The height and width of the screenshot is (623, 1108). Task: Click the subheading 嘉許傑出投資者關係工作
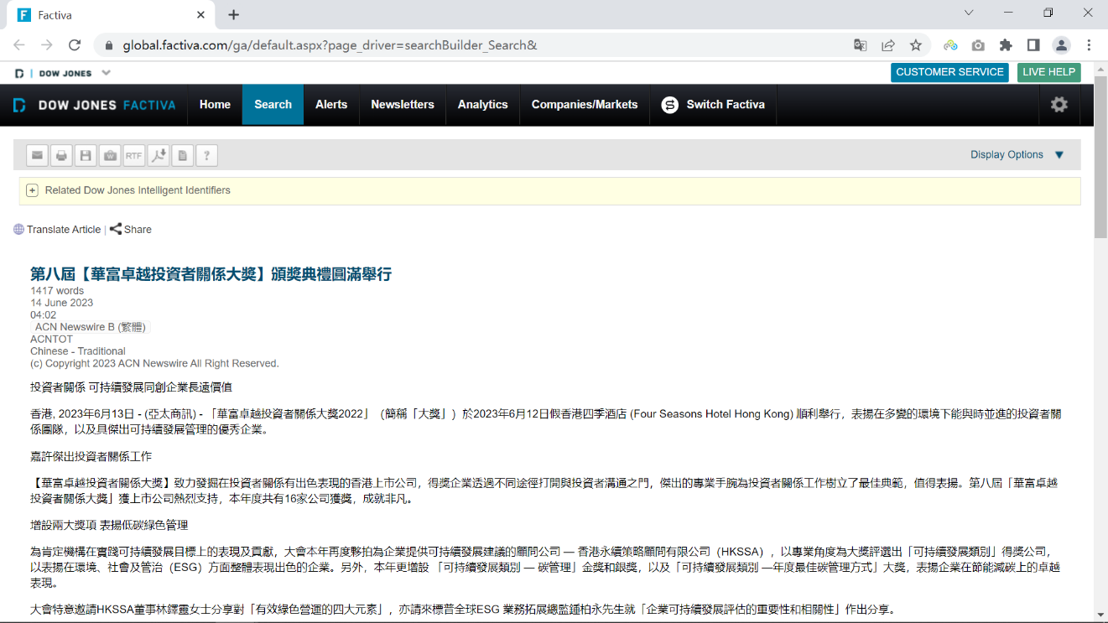pyautogui.click(x=91, y=456)
